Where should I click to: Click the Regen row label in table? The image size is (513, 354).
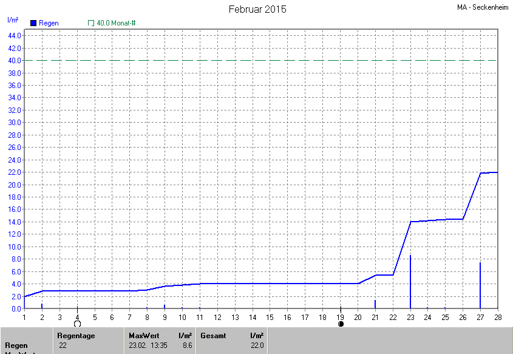[16, 345]
